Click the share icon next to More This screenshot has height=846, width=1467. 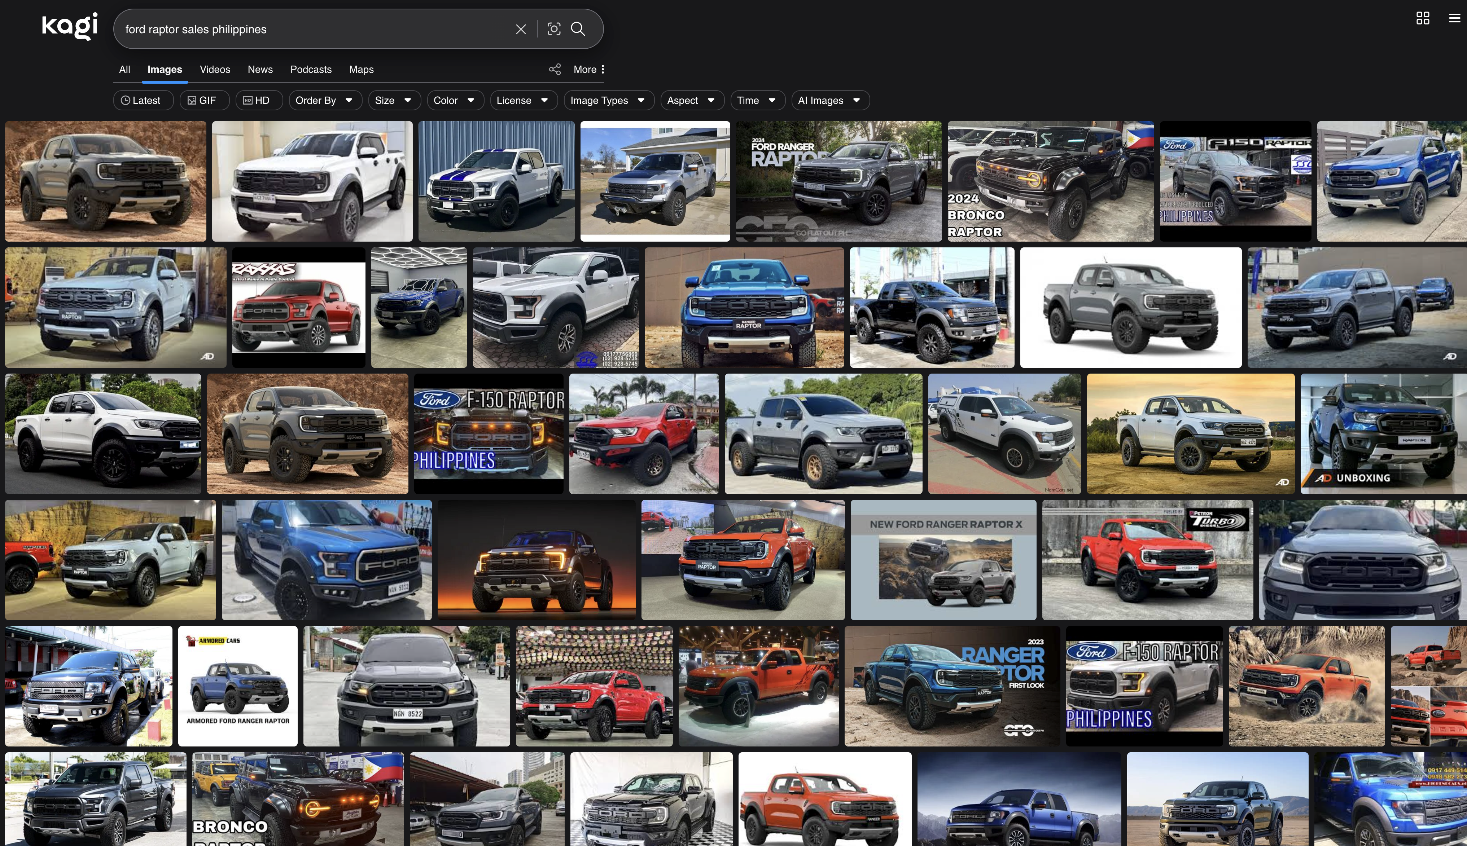pyautogui.click(x=555, y=69)
